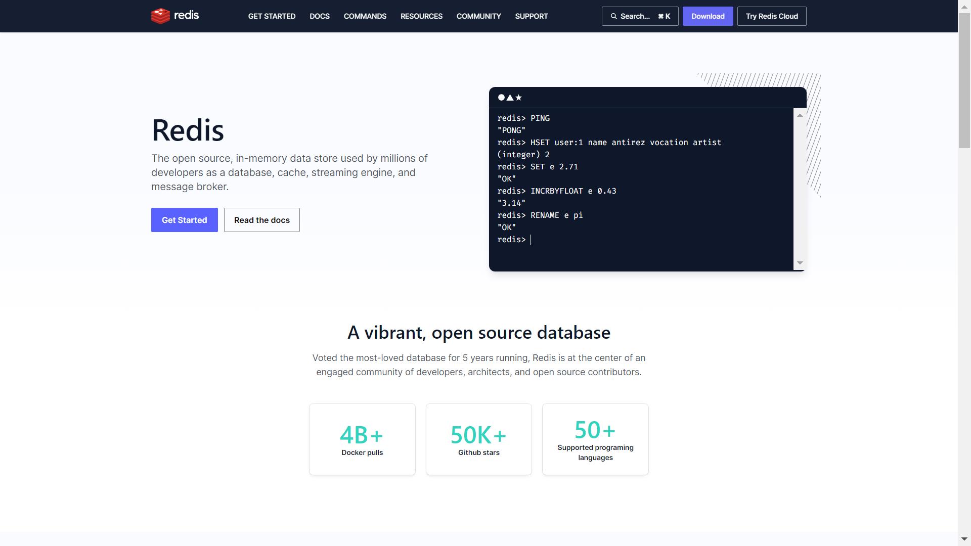
Task: Click the search magnifier icon
Action: tap(613, 16)
